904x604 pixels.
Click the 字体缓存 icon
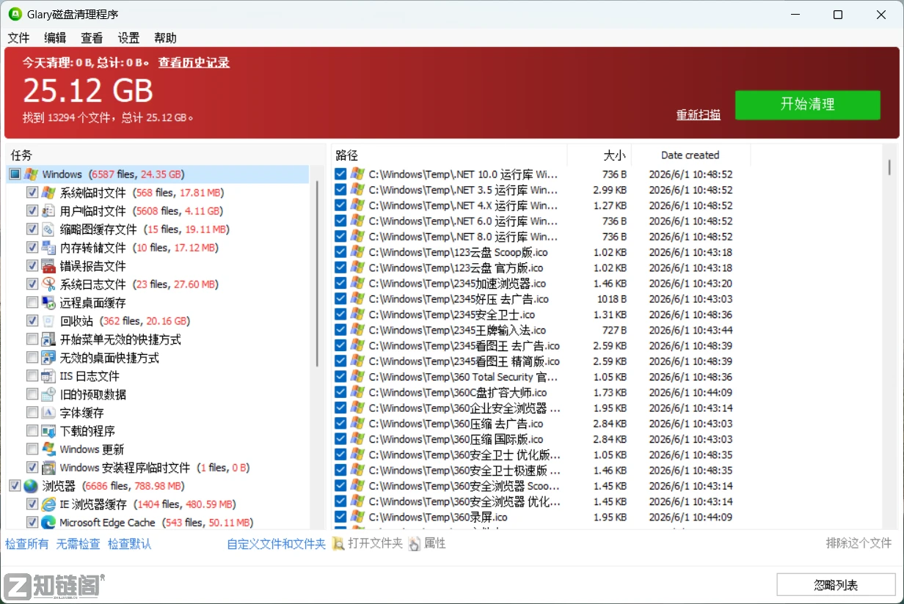pos(48,413)
